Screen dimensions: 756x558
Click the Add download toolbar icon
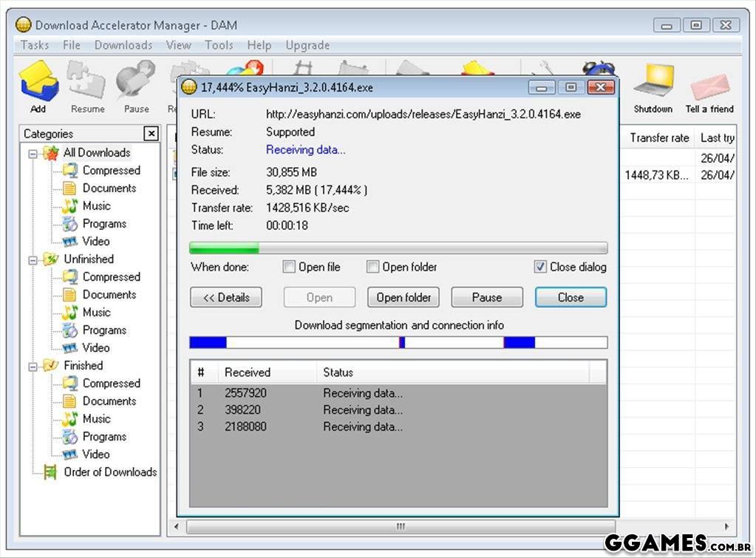click(38, 83)
